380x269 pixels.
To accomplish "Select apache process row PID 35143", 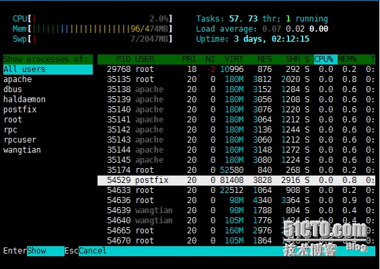I will tap(236, 140).
